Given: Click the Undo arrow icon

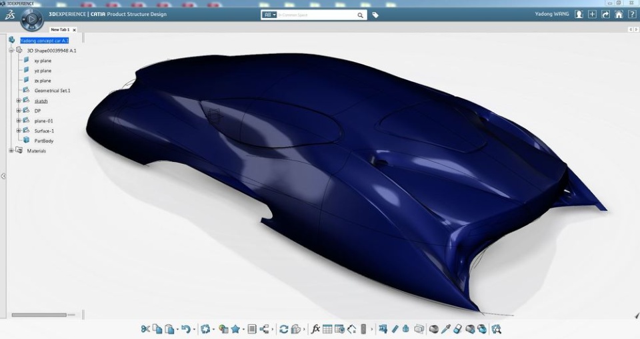Looking at the screenshot, I should (x=186, y=329).
